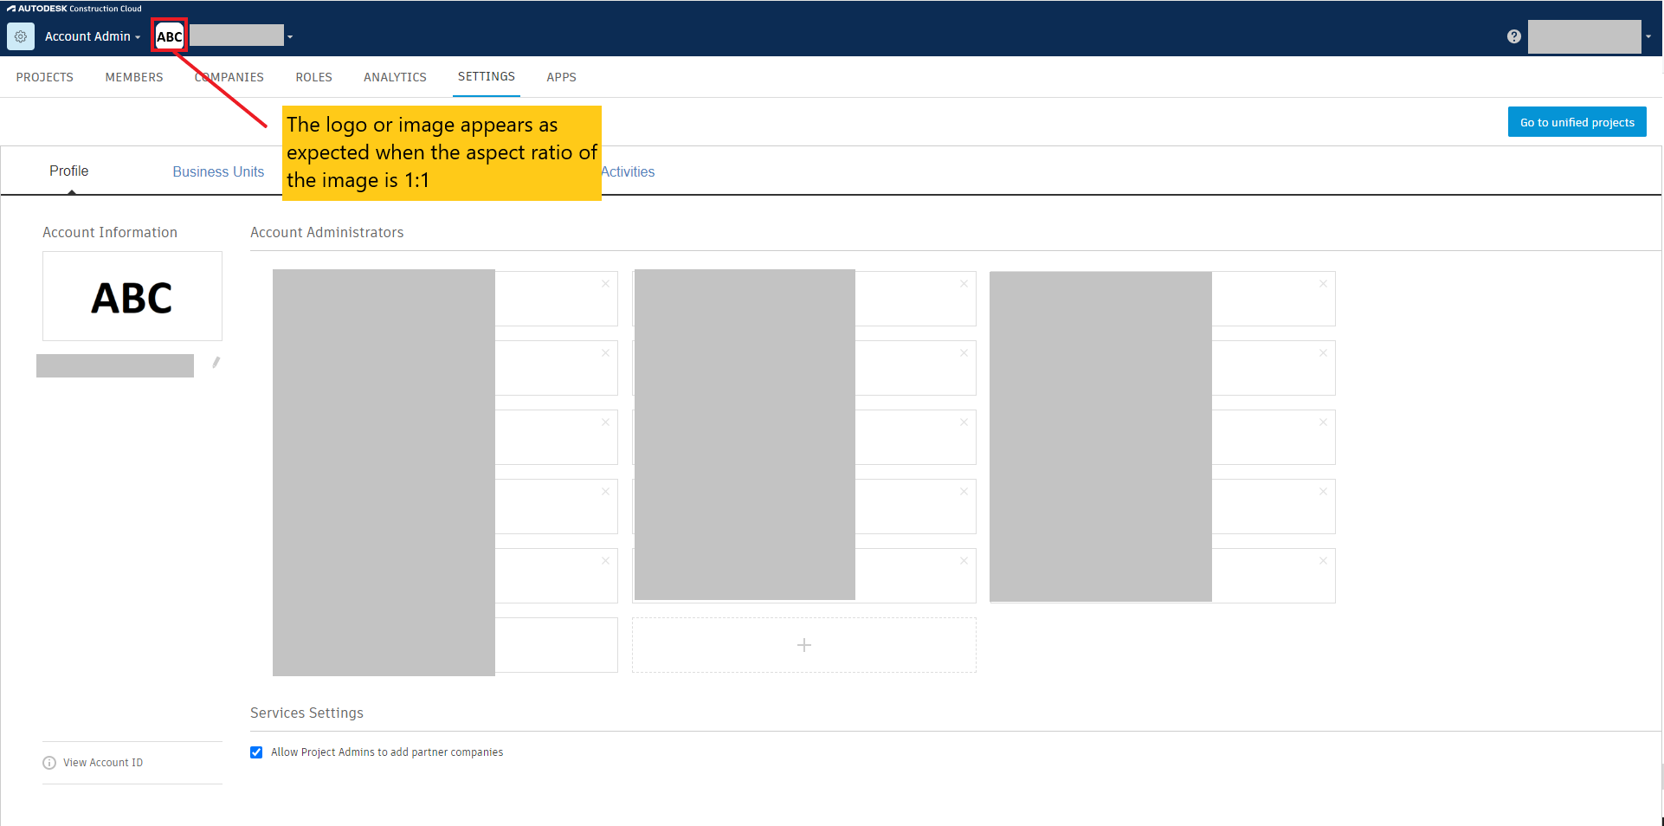Image resolution: width=1664 pixels, height=826 pixels.
Task: Remove last administrator in the third column
Action: point(1324,561)
